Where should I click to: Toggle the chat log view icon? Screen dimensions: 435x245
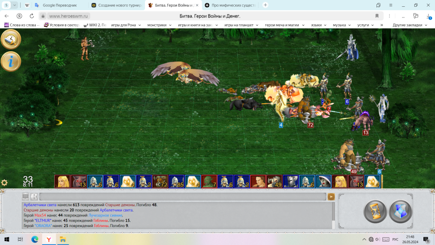(26, 197)
